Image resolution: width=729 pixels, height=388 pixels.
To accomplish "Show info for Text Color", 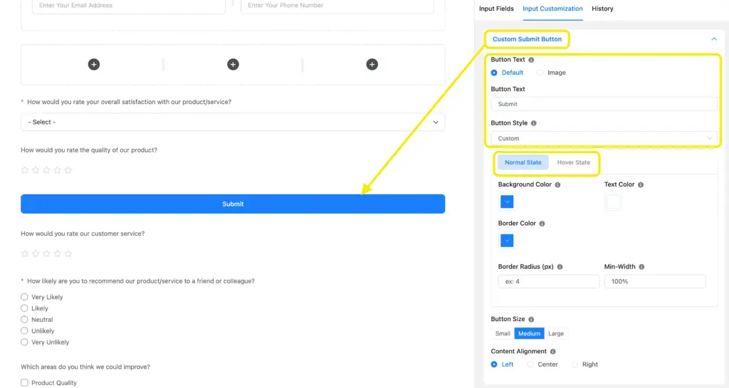I will (x=641, y=185).
